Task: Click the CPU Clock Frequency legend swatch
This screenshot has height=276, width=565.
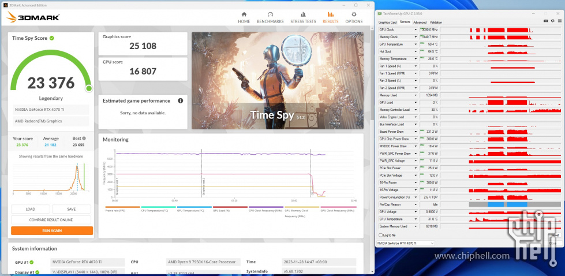Action: pyautogui.click(x=266, y=207)
